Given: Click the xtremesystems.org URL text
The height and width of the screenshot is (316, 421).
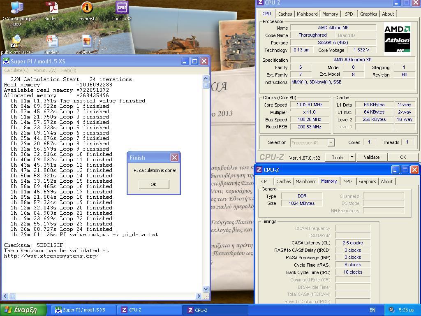Looking at the screenshot, I should click(x=51, y=256).
